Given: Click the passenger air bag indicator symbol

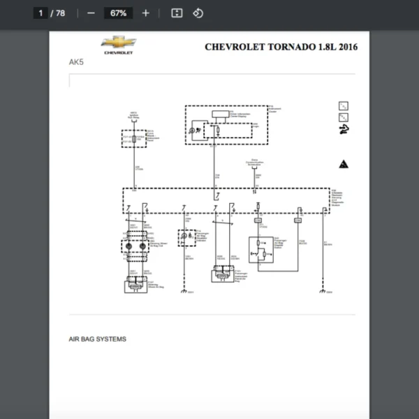Looking at the screenshot, I should [186, 238].
